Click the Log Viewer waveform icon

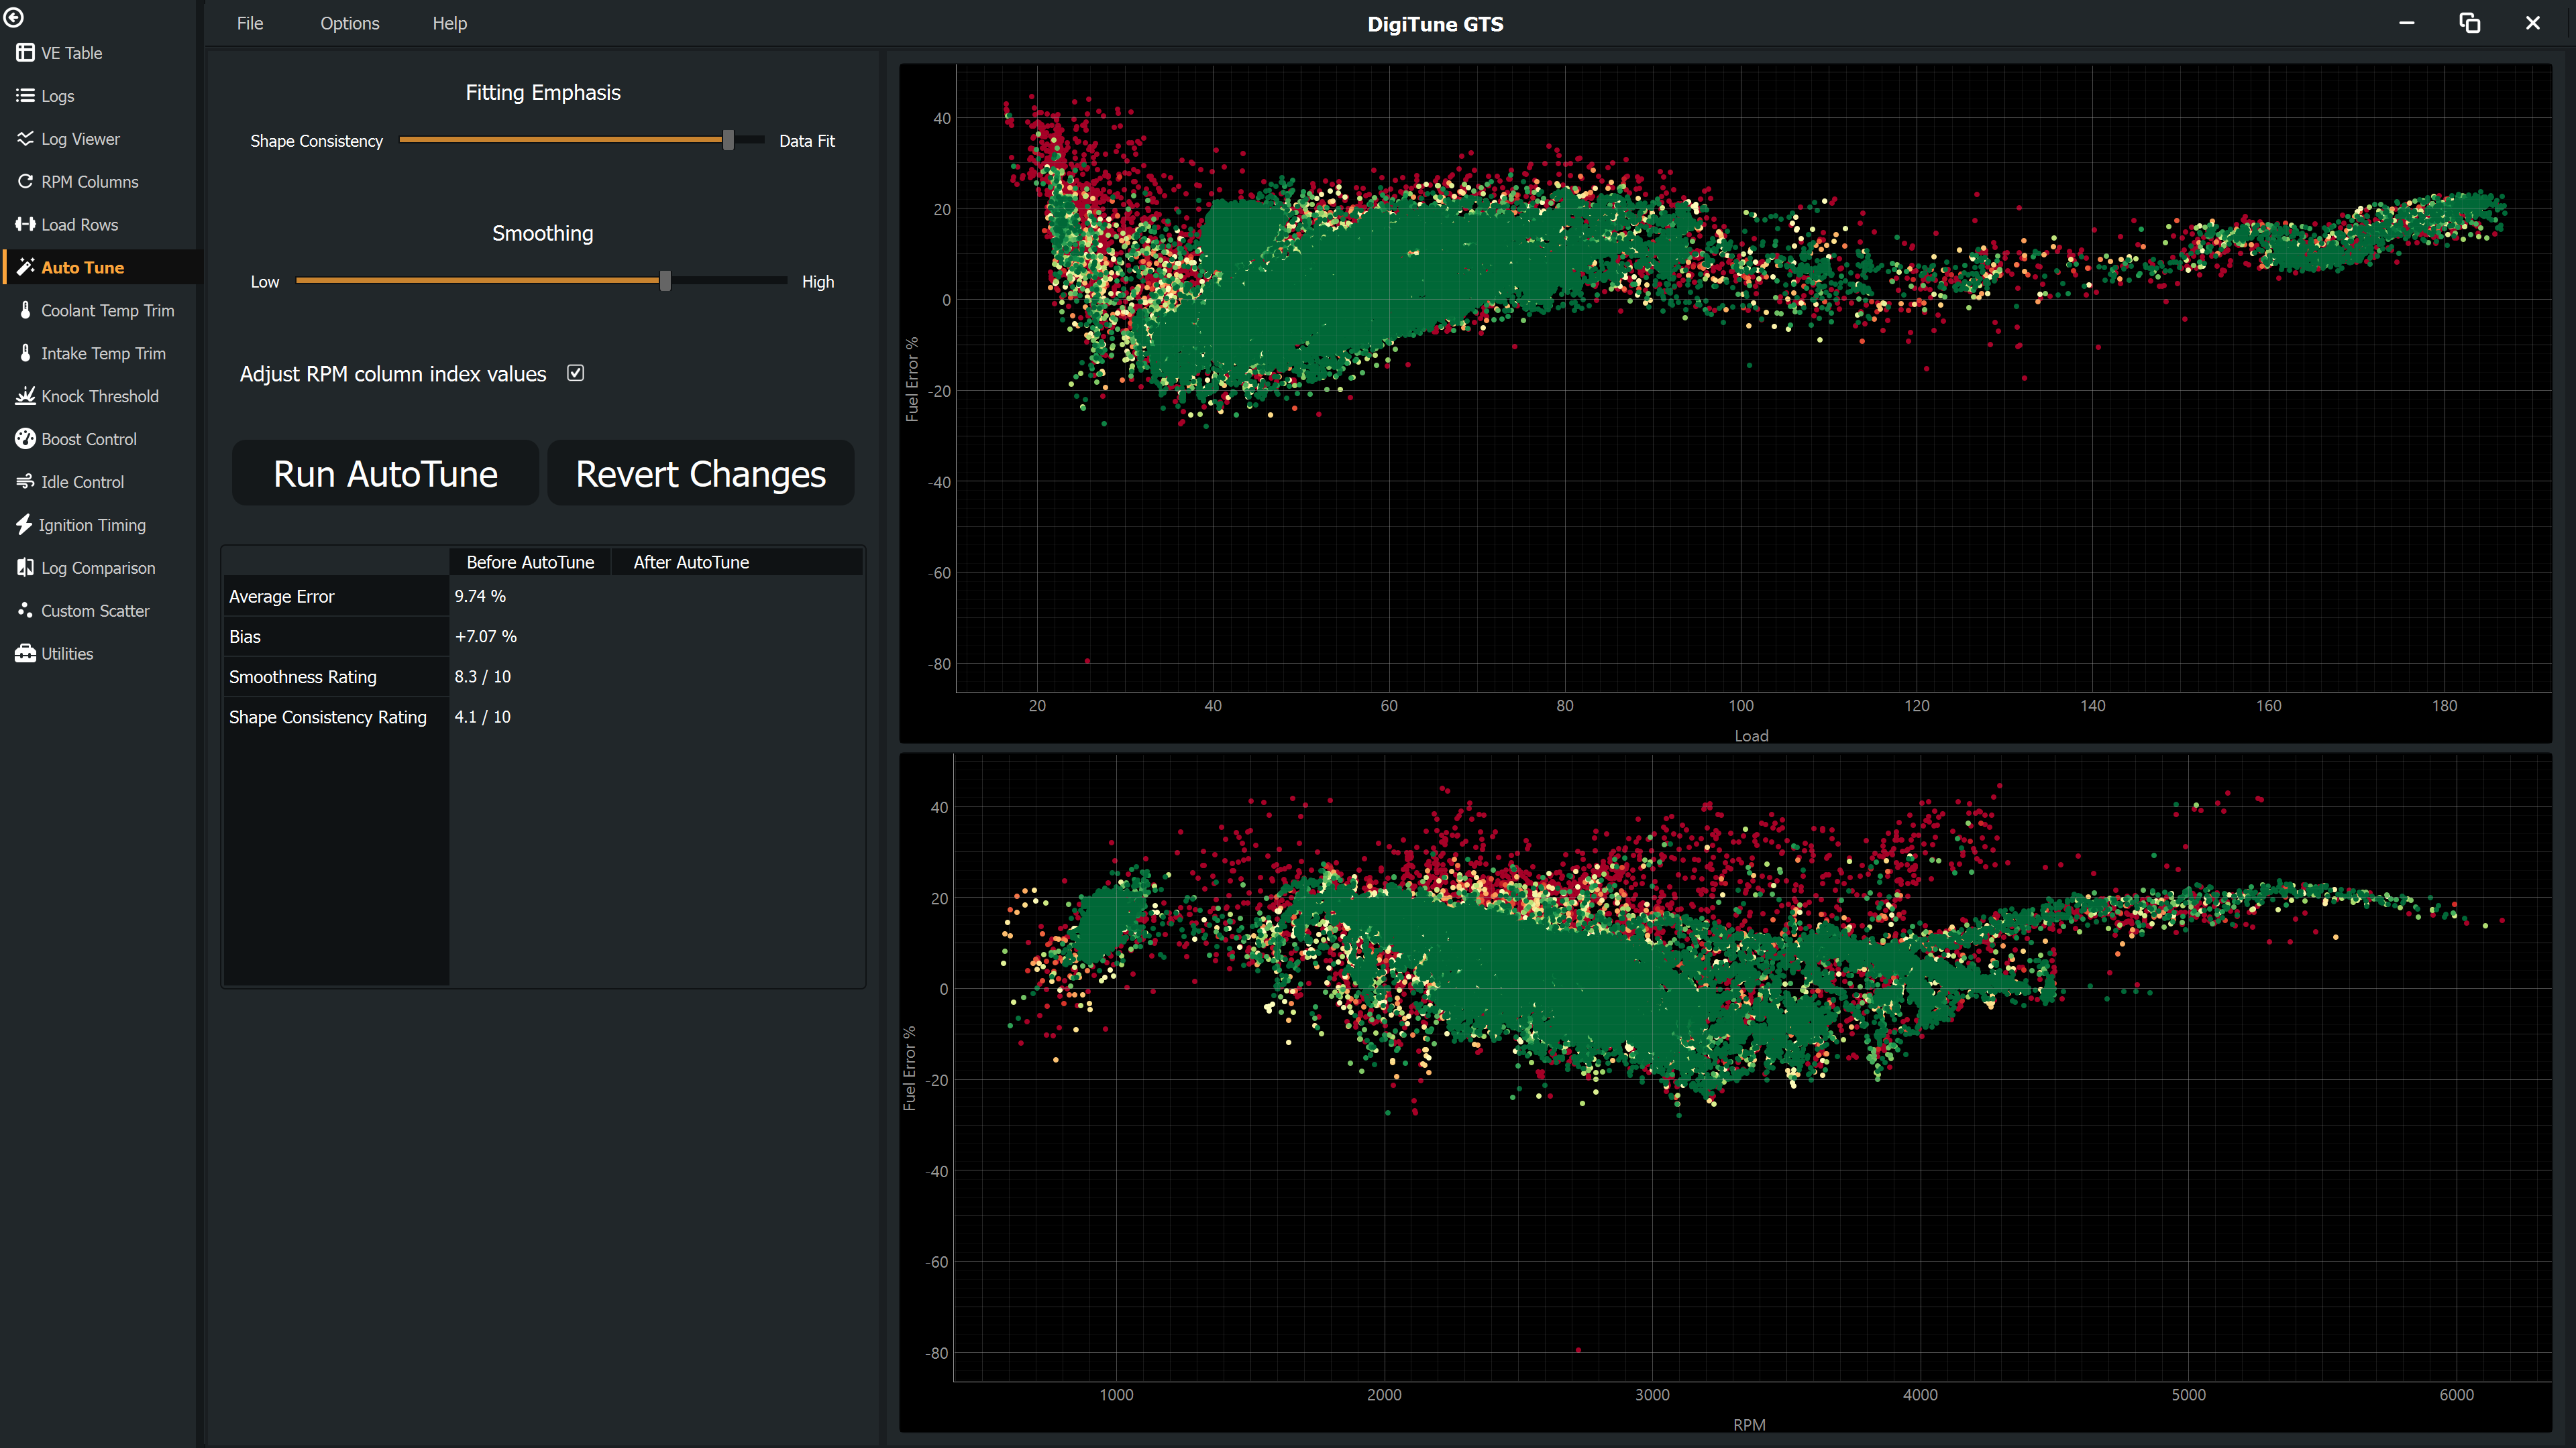pos(25,139)
